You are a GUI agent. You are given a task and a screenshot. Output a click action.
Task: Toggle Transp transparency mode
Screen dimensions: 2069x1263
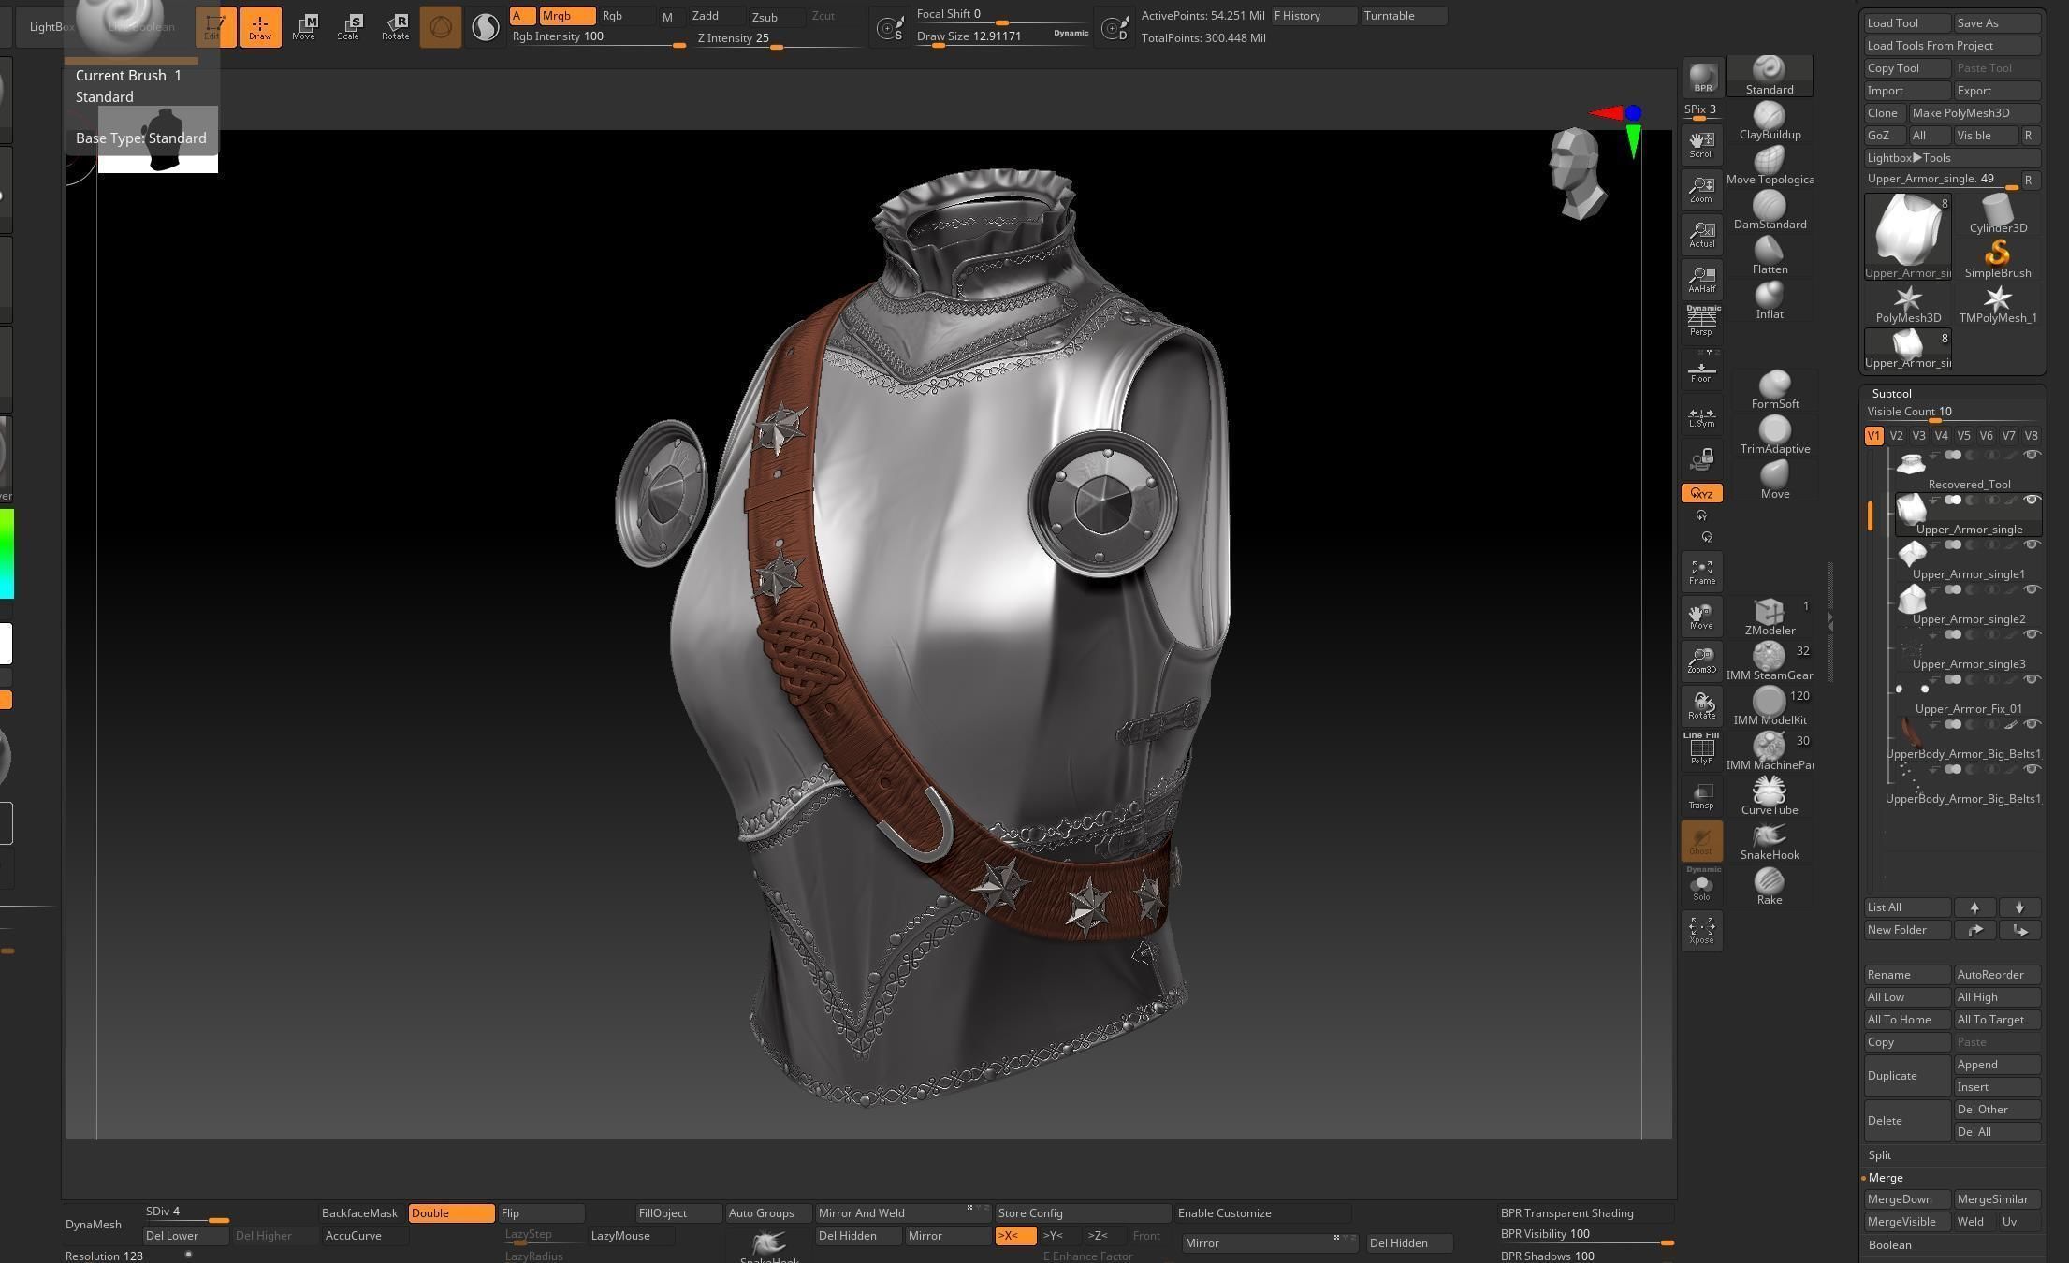1701,796
